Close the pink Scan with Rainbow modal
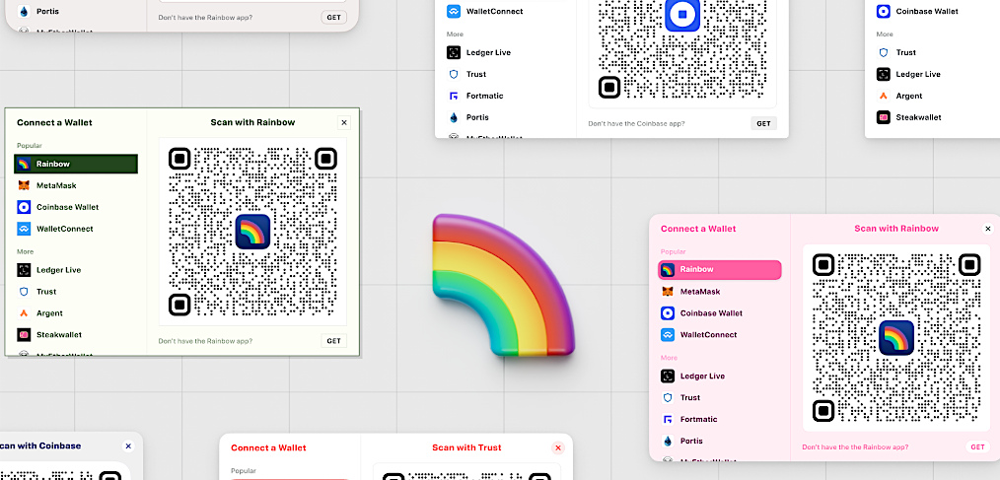 988,229
